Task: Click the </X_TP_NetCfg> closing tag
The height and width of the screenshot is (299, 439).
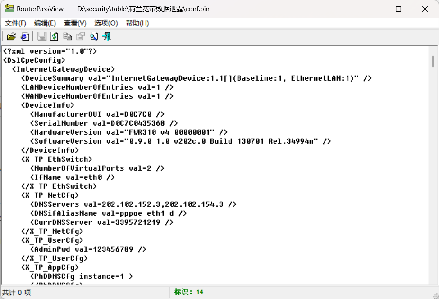Action: [52, 231]
